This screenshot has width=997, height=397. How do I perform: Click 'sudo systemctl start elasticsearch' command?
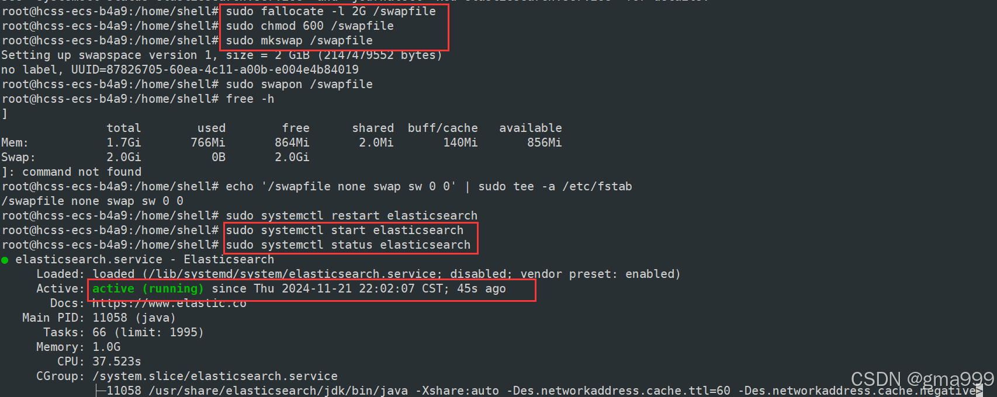pyautogui.click(x=345, y=230)
